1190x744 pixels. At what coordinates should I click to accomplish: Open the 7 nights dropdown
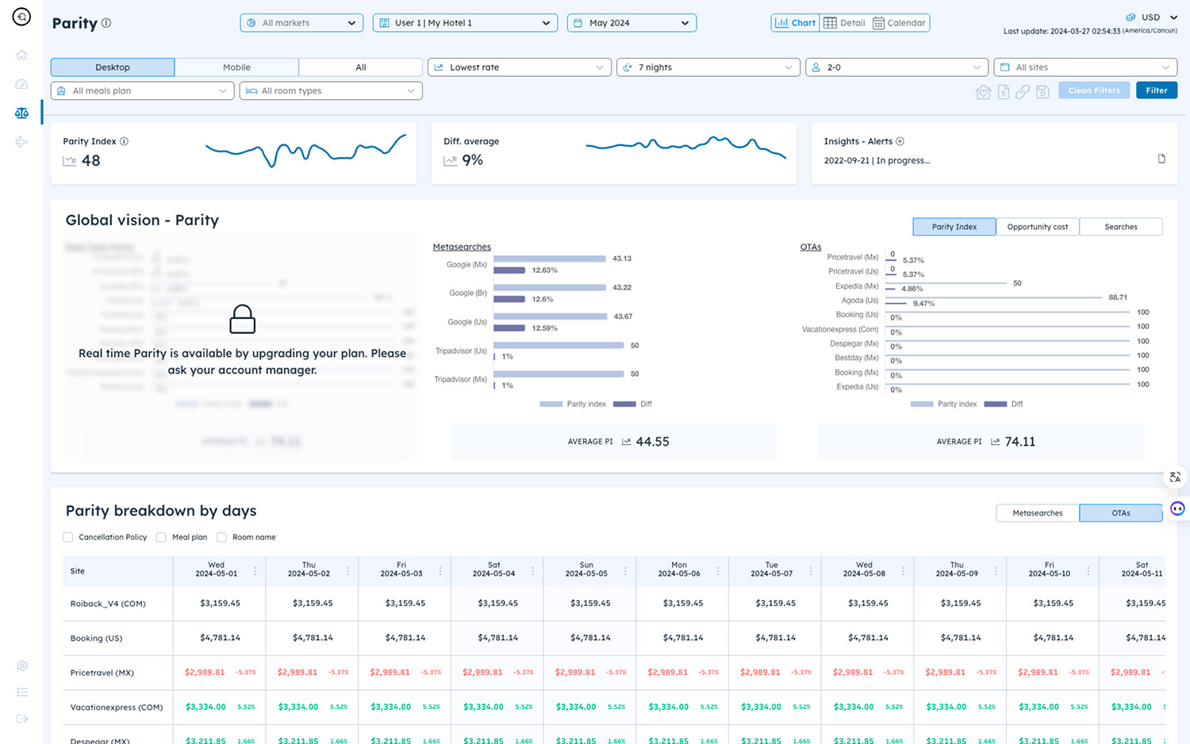coord(708,67)
